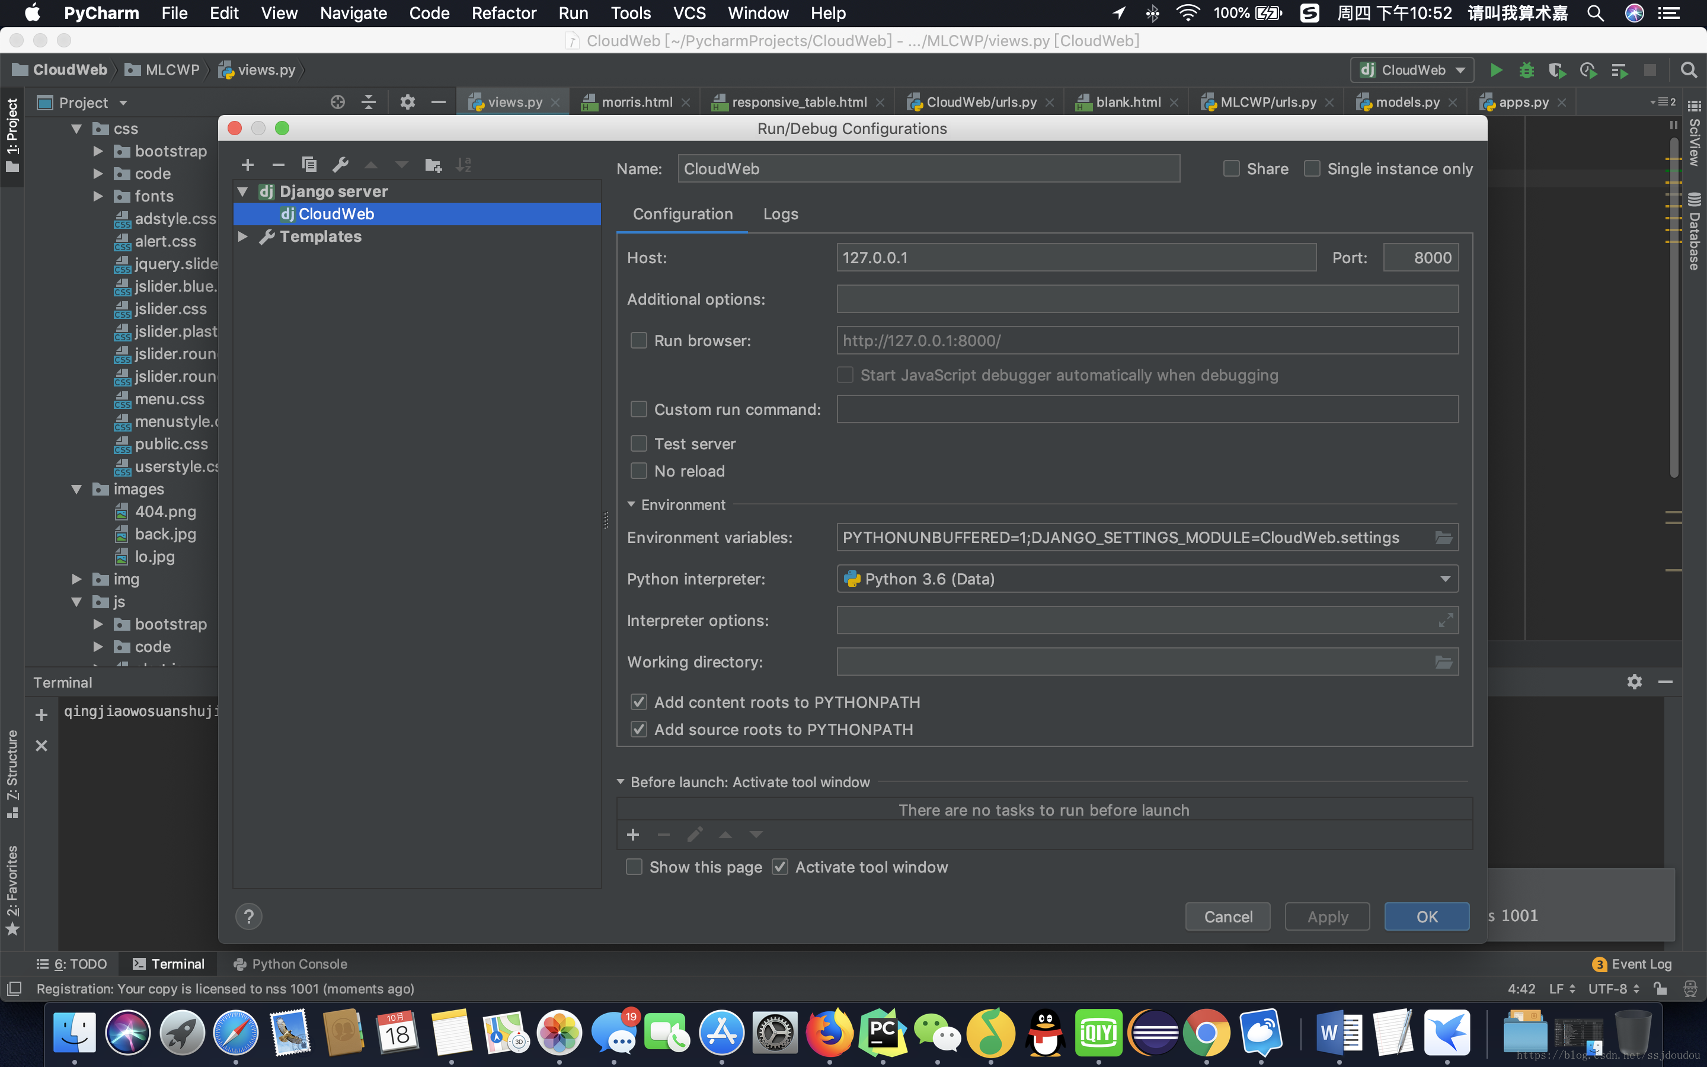Browse working directory folder icon
Image resolution: width=1707 pixels, height=1067 pixels.
pos(1444,662)
